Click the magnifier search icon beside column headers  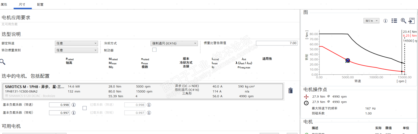coord(3,62)
